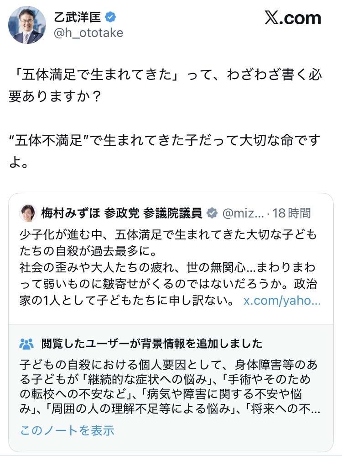Click 梅村みずほ's small avatar in the quoted tweet
Image resolution: width=342 pixels, height=456 pixels.
tap(28, 213)
